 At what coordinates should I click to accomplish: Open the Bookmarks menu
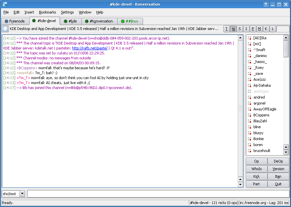48,12
